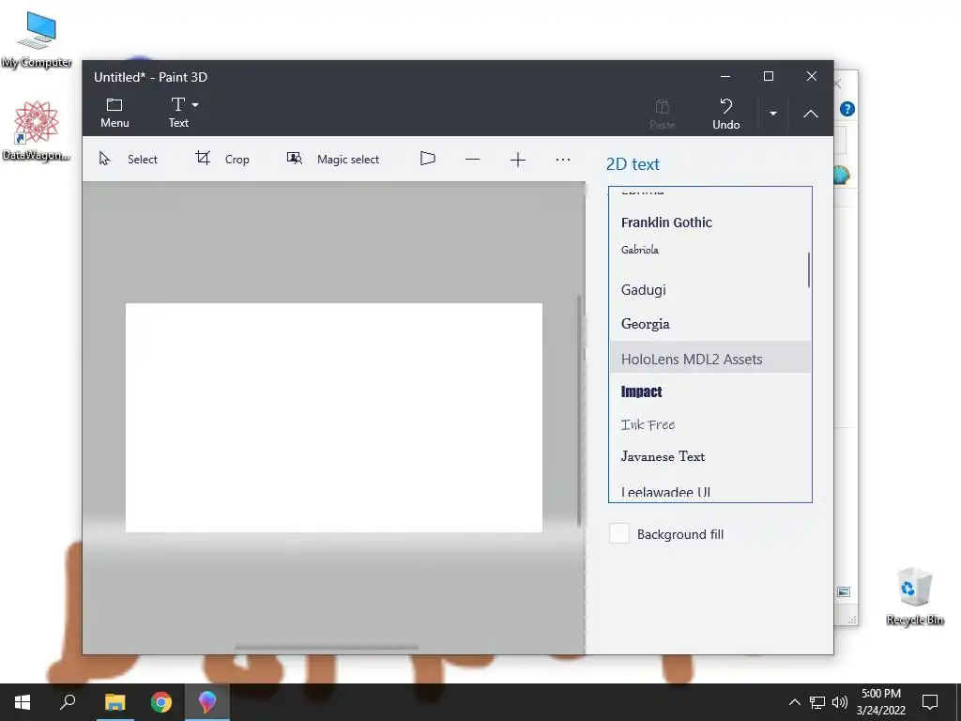Viewport: 961px width, 721px height.
Task: Open taskbar Search magnifier
Action: 68,702
